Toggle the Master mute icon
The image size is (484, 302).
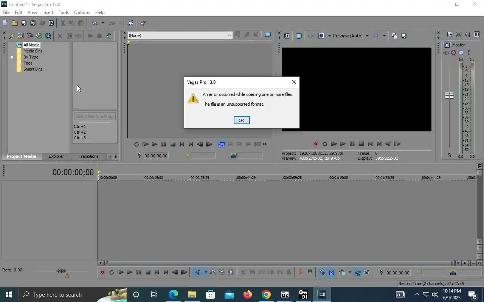(461, 53)
